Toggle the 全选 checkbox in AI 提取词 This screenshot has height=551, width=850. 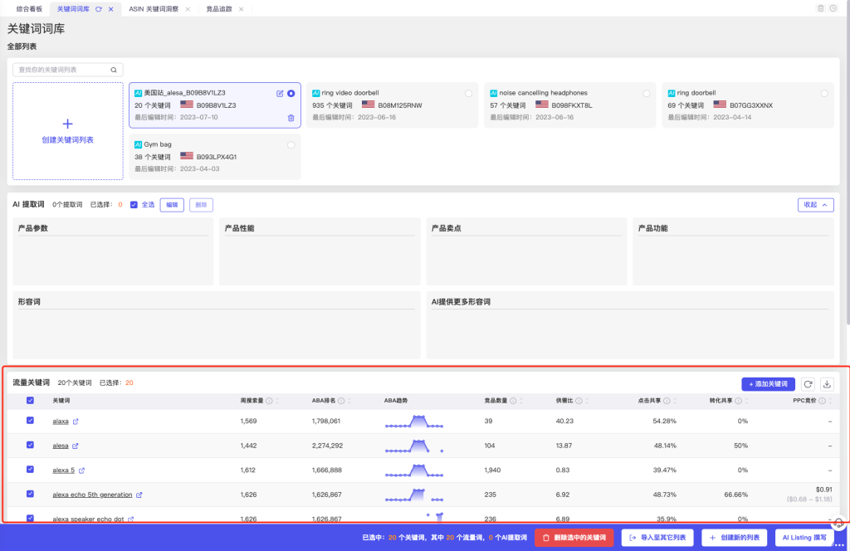[134, 205]
